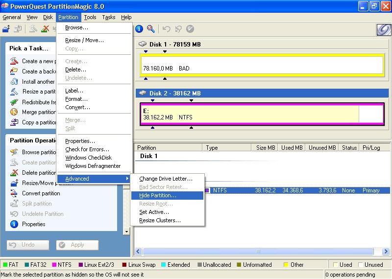Click the Size MB column header
Screen dimensions: 392x279
[x=265, y=148]
